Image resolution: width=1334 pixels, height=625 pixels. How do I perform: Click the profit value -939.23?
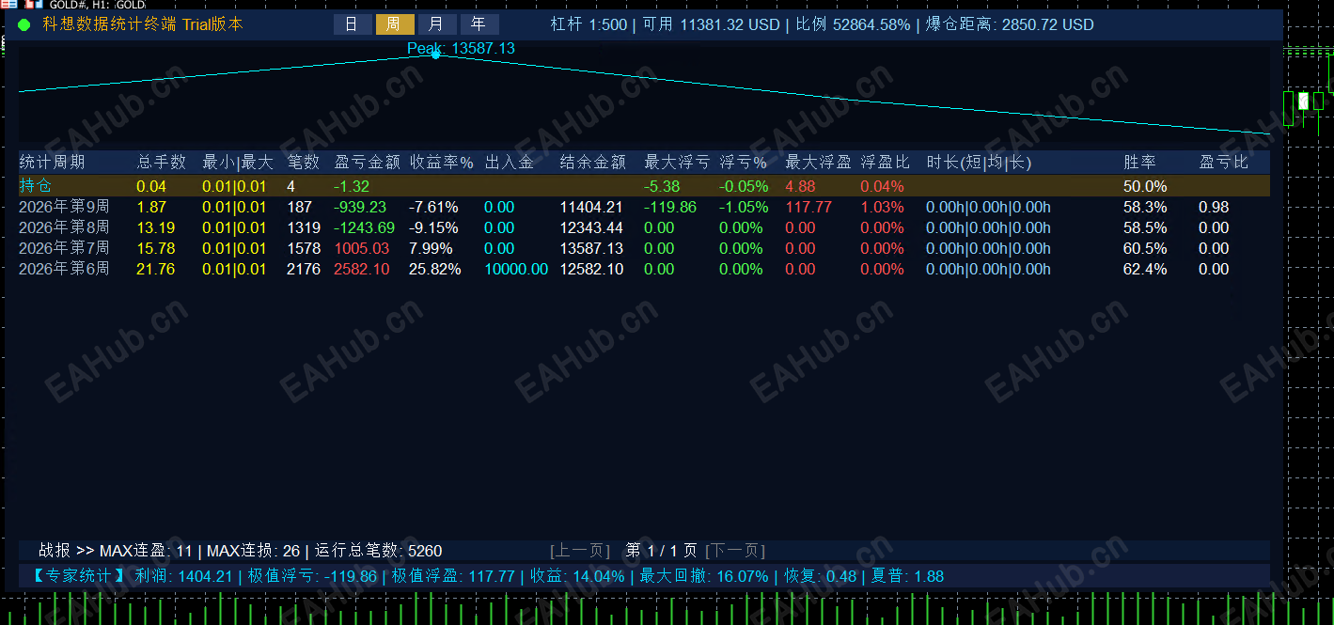[360, 207]
